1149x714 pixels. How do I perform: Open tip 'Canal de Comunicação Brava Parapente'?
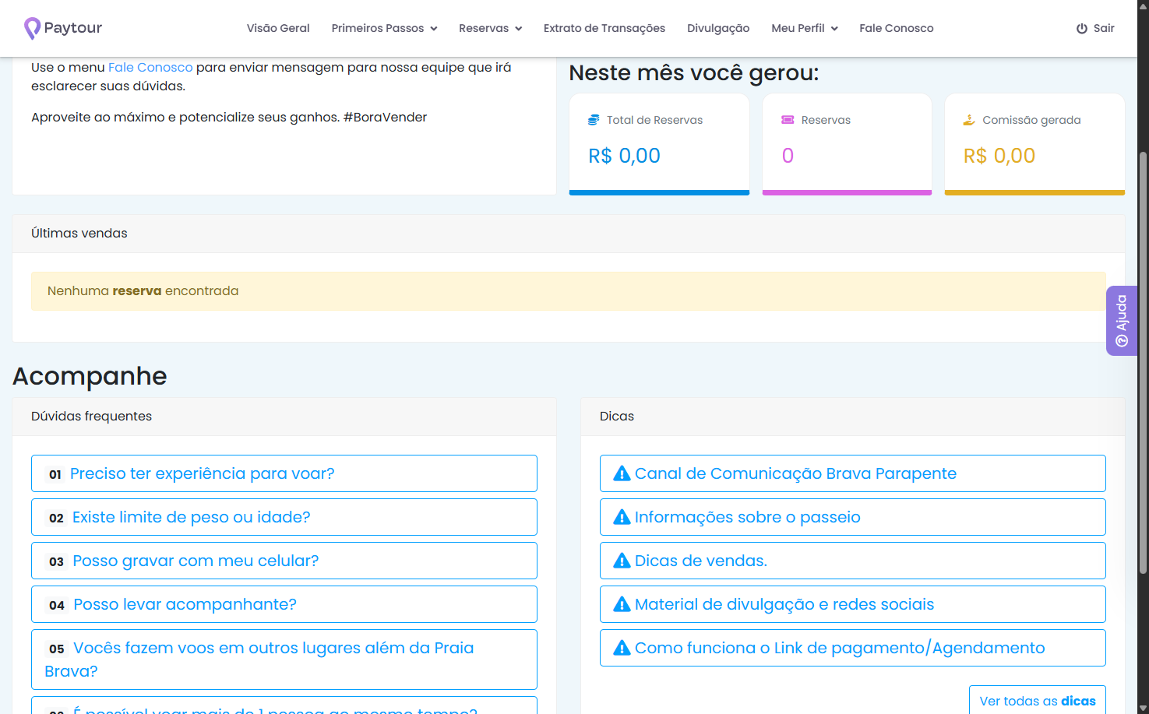(x=853, y=473)
